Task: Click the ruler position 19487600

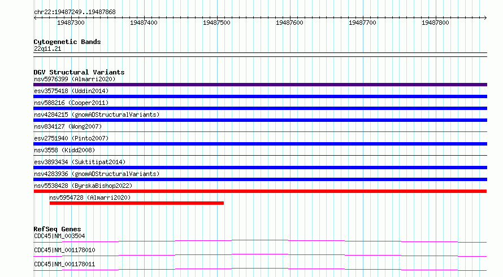Action: (x=289, y=23)
